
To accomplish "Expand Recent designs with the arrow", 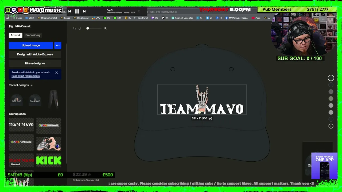I will [x=32, y=85].
